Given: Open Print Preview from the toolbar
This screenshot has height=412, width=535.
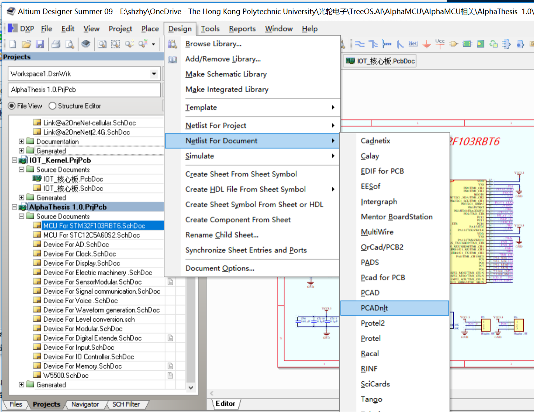Looking at the screenshot, I should pyautogui.click(x=70, y=44).
